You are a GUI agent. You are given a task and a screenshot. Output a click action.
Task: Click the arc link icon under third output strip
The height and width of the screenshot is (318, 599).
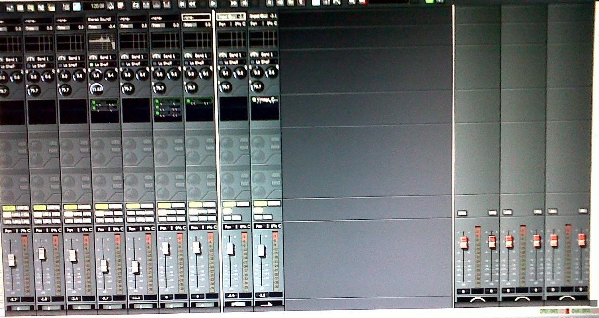click(567, 297)
